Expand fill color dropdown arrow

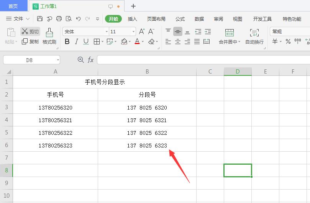pos(130,42)
